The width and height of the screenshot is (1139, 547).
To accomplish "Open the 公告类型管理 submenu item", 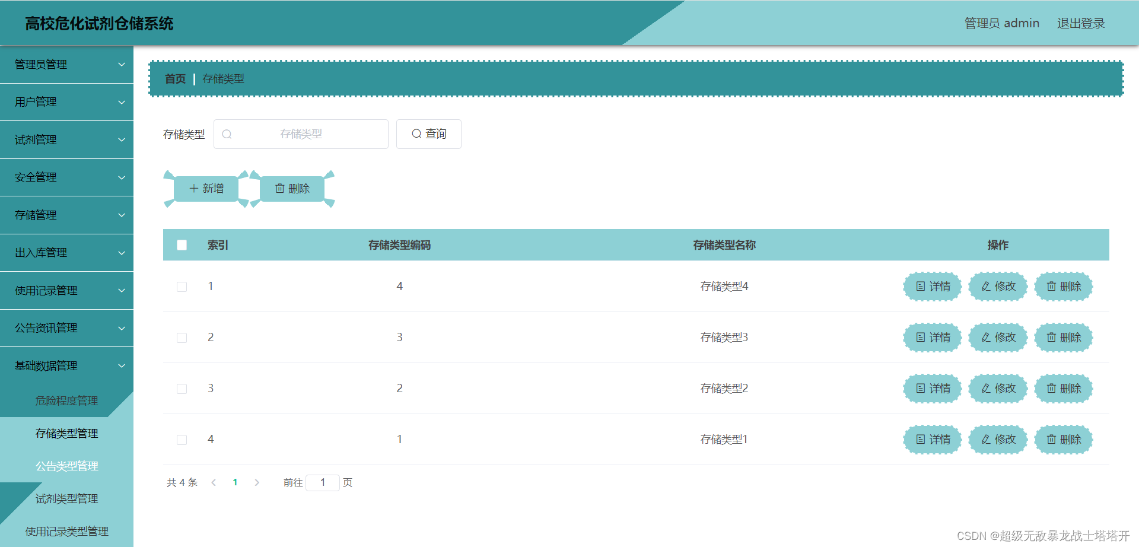I will pos(66,466).
